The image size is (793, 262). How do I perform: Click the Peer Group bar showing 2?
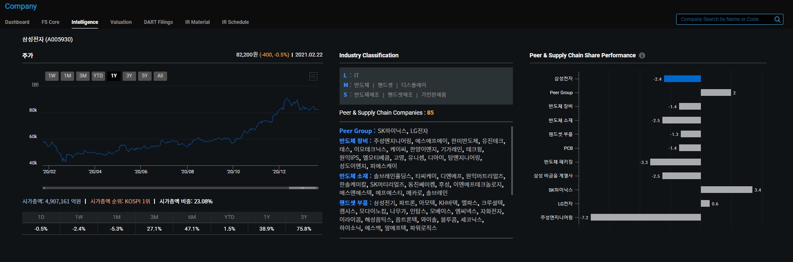[716, 92]
